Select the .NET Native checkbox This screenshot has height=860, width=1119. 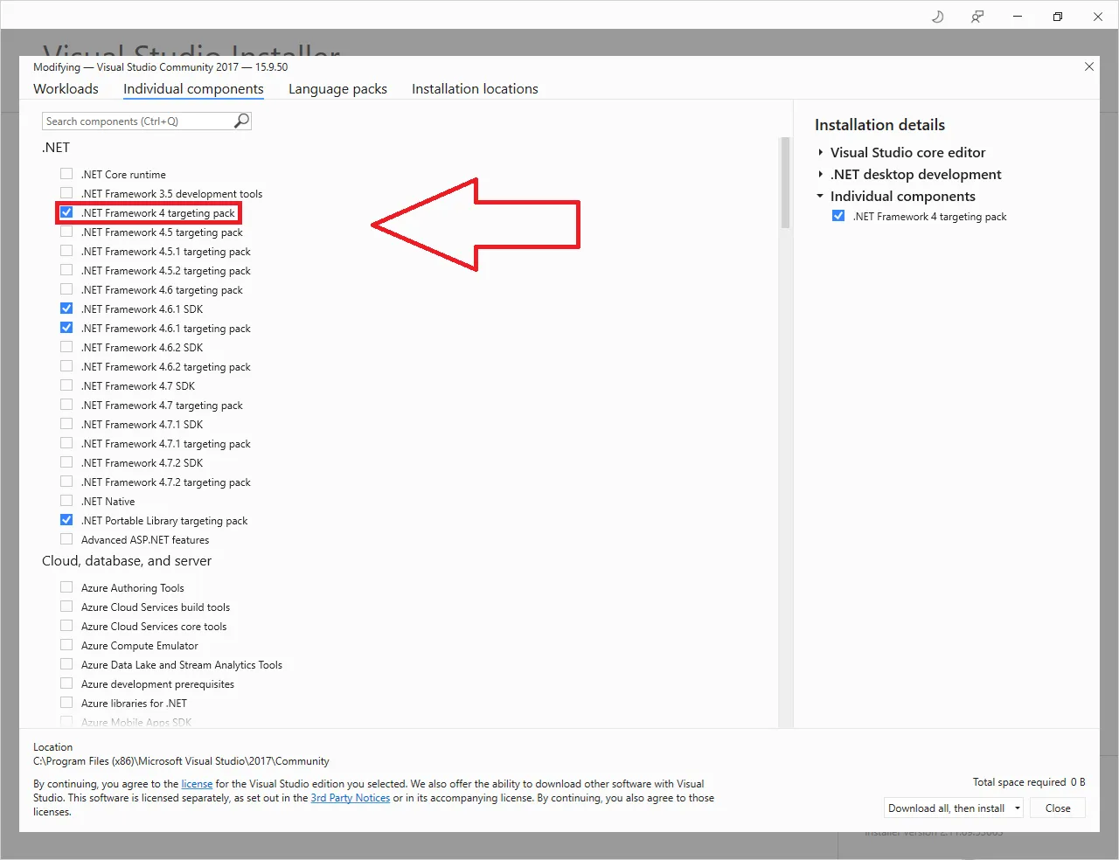point(66,501)
